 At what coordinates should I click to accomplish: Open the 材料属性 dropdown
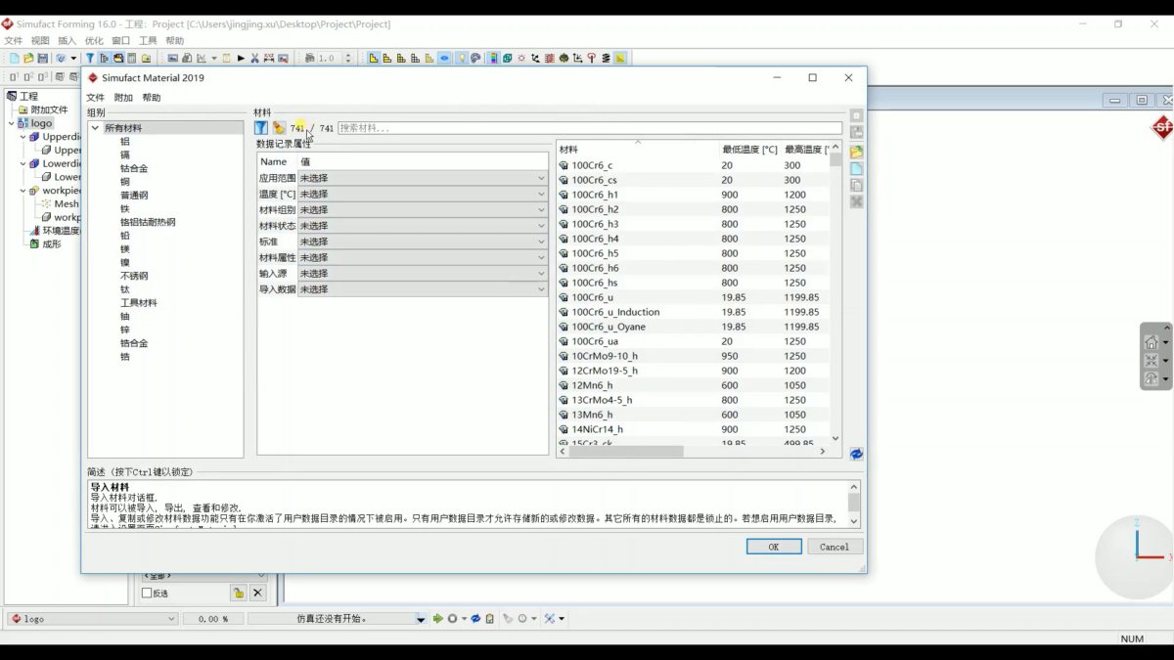point(422,258)
